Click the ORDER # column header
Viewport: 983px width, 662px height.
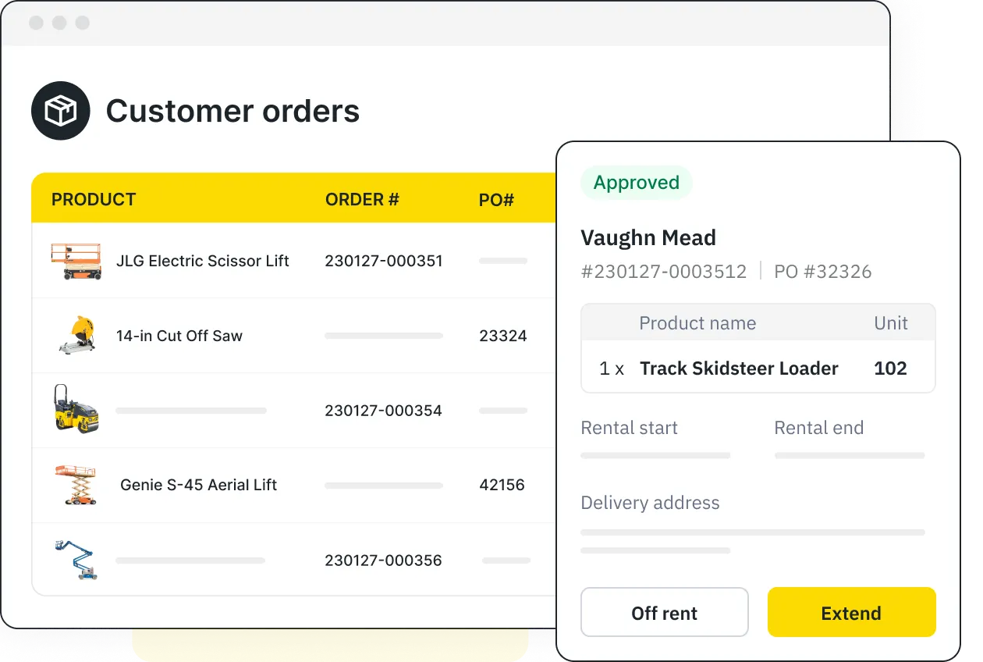tap(362, 199)
